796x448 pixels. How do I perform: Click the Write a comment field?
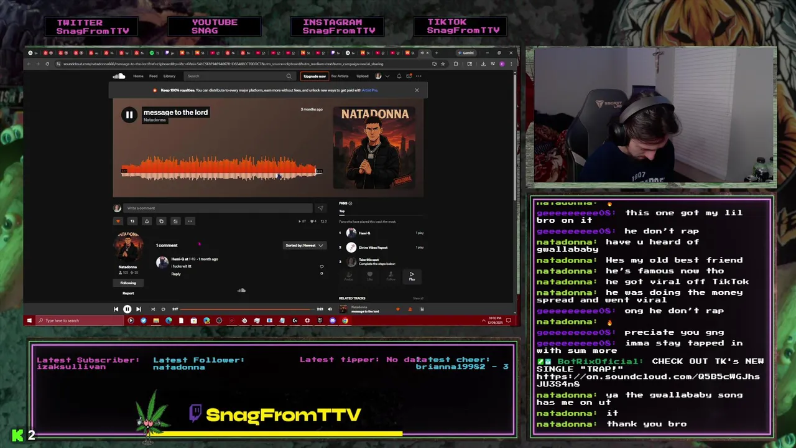click(218, 208)
